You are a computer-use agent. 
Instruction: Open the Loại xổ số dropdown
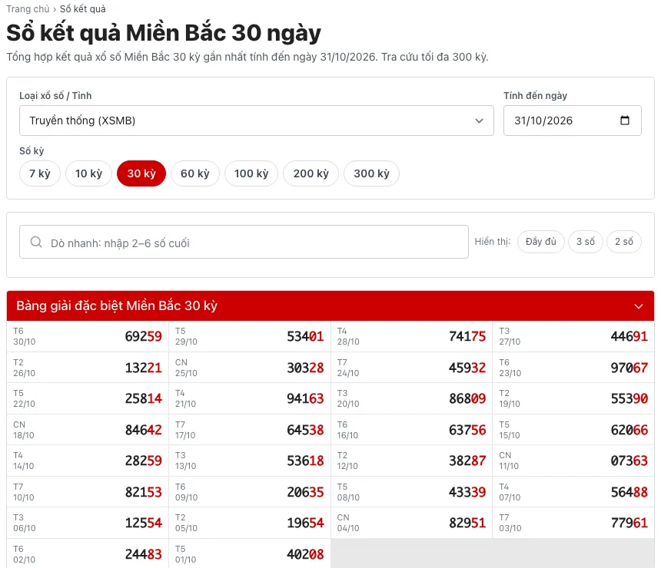(256, 121)
